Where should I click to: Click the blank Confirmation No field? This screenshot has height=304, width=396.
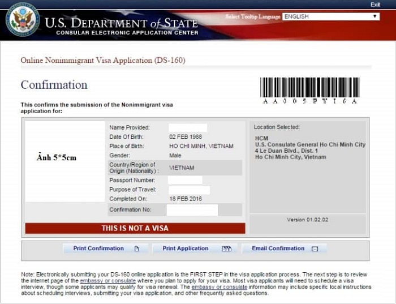pyautogui.click(x=192, y=210)
